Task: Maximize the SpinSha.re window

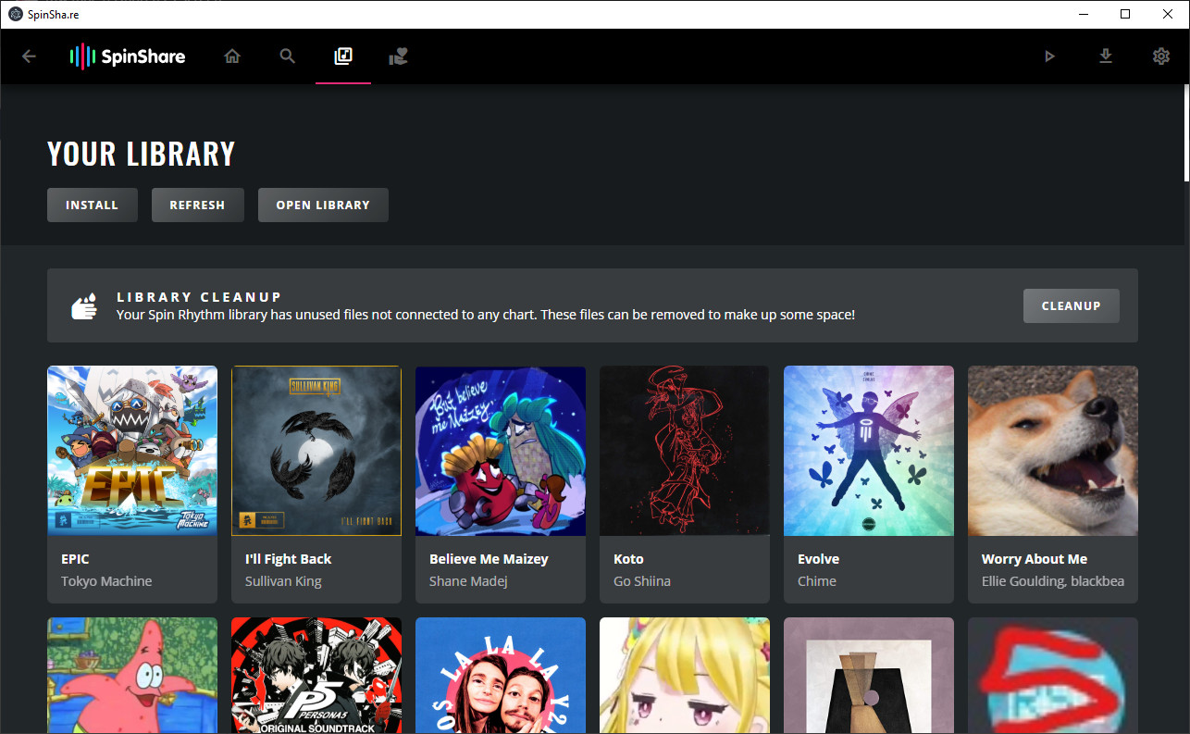Action: point(1125,14)
